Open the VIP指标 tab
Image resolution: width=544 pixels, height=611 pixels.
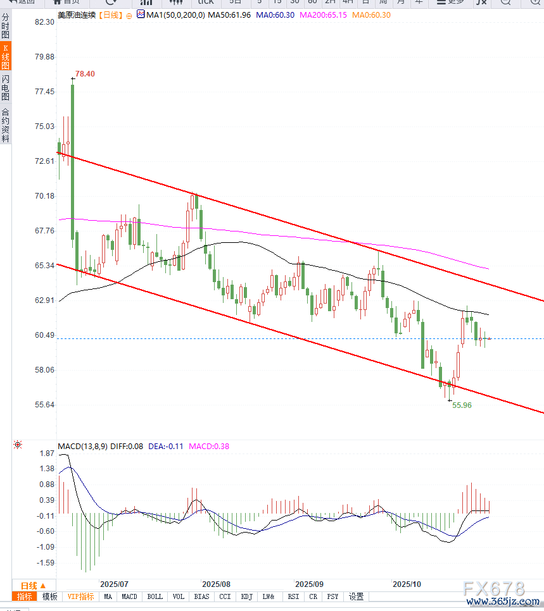pyautogui.click(x=80, y=596)
